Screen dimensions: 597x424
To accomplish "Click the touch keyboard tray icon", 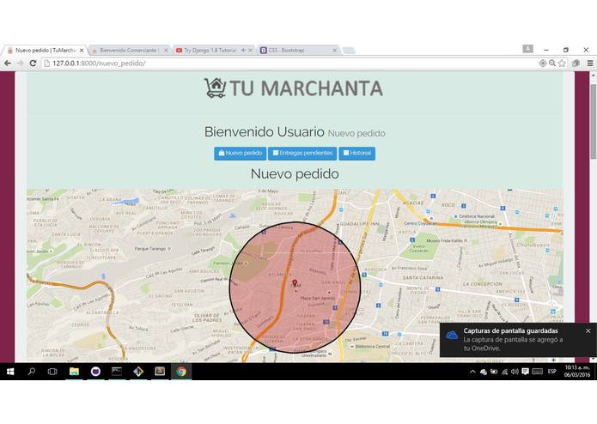I will pos(537,372).
